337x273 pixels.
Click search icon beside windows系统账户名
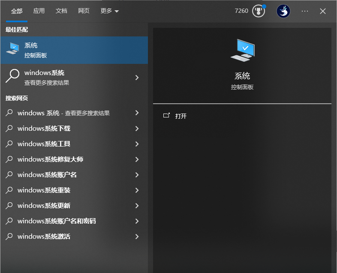[9, 174]
